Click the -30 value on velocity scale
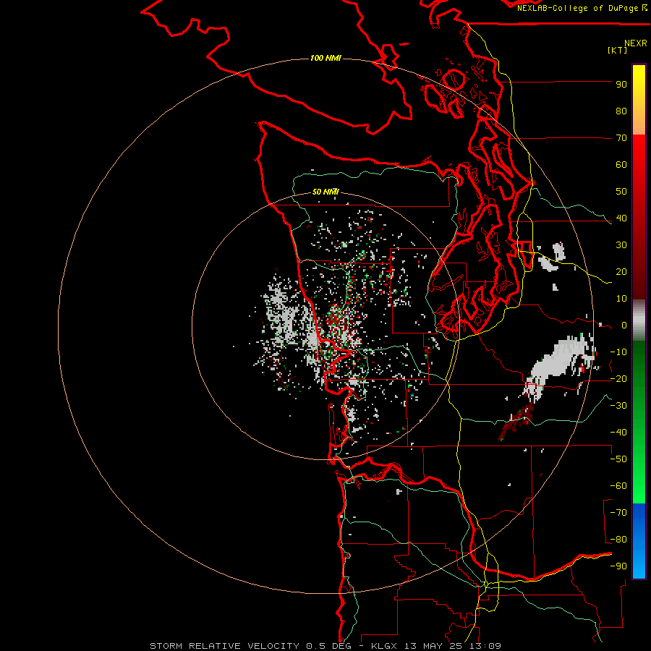Image resolution: width=651 pixels, height=651 pixels. tap(618, 406)
